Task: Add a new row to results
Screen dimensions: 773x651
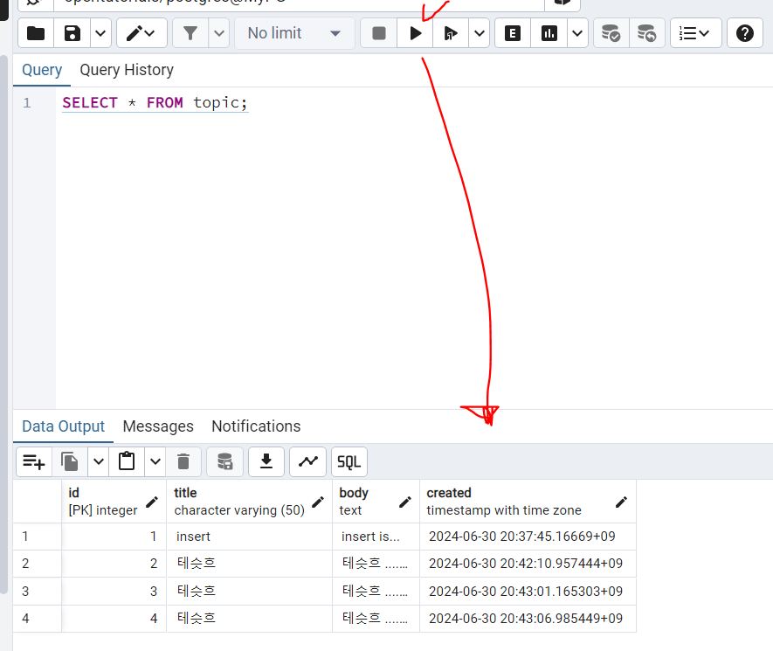Action: [x=34, y=462]
